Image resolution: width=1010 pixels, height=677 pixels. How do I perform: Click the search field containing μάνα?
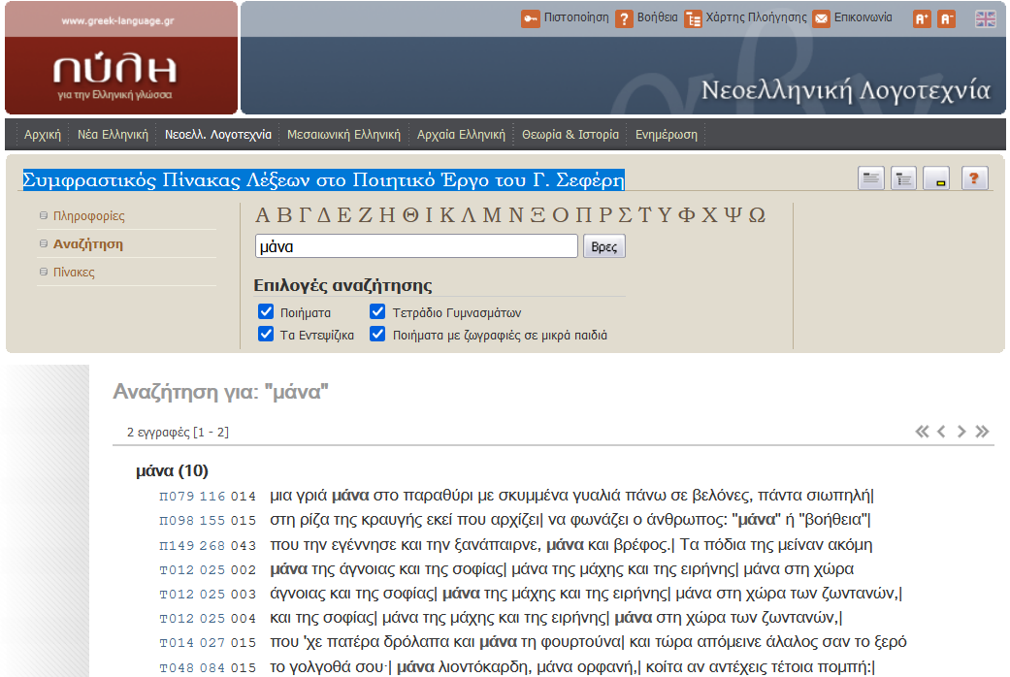[x=416, y=246]
